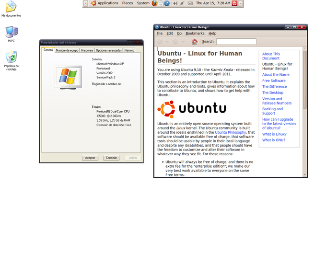Open the Applications menu
326x254 pixels.
108,3
